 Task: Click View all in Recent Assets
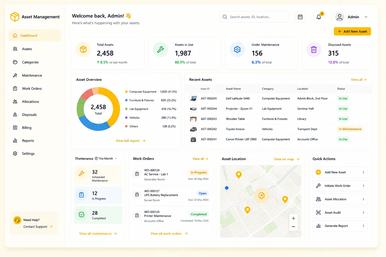pos(359,80)
